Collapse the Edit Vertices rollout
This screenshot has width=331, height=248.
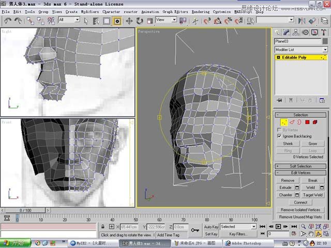click(x=300, y=173)
